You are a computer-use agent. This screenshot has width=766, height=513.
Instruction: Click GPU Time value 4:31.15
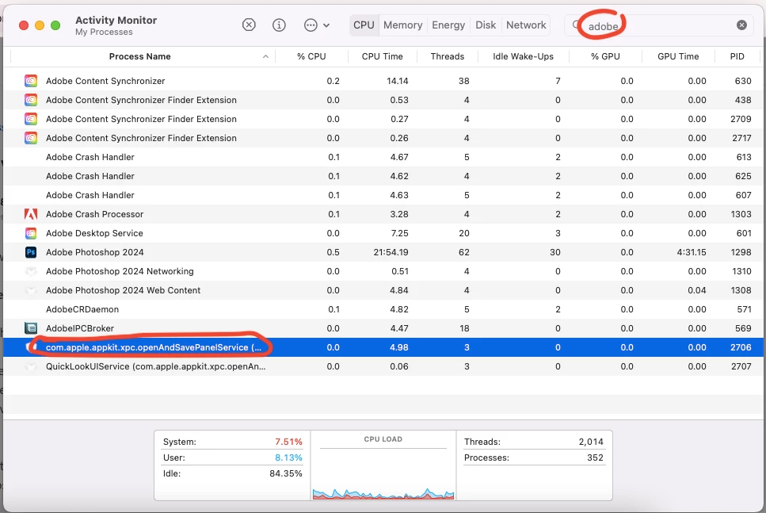pyautogui.click(x=692, y=252)
